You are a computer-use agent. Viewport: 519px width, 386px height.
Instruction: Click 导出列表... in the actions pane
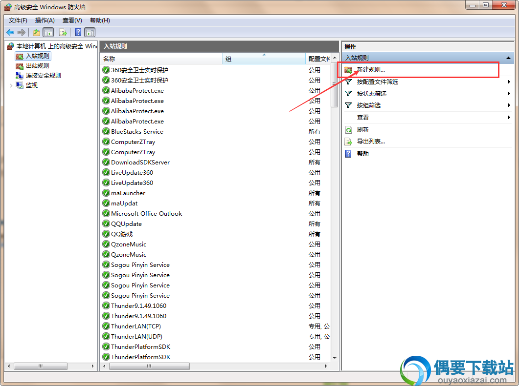tap(371, 142)
